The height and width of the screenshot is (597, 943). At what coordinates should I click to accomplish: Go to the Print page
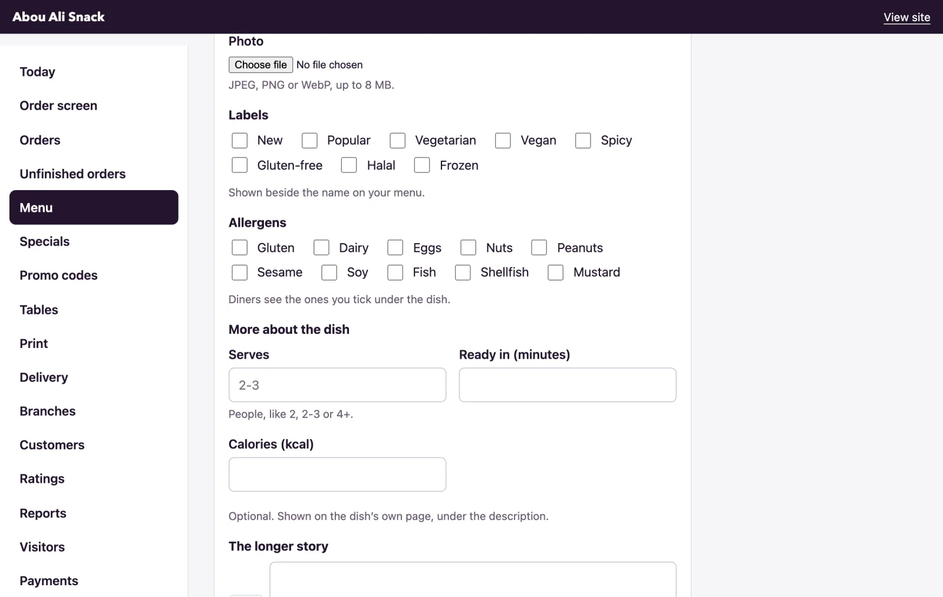tap(94, 343)
